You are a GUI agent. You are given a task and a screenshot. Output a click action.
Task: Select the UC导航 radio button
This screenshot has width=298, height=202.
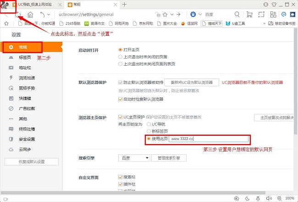coord(149,124)
